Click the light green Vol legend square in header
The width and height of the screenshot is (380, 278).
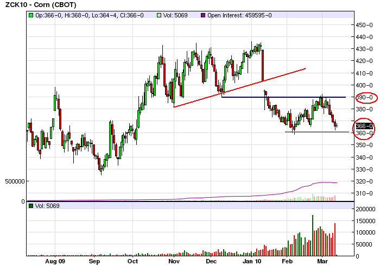(159, 15)
